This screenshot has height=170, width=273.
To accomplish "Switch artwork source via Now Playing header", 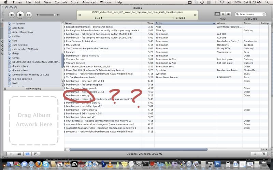I will point(33,89).
